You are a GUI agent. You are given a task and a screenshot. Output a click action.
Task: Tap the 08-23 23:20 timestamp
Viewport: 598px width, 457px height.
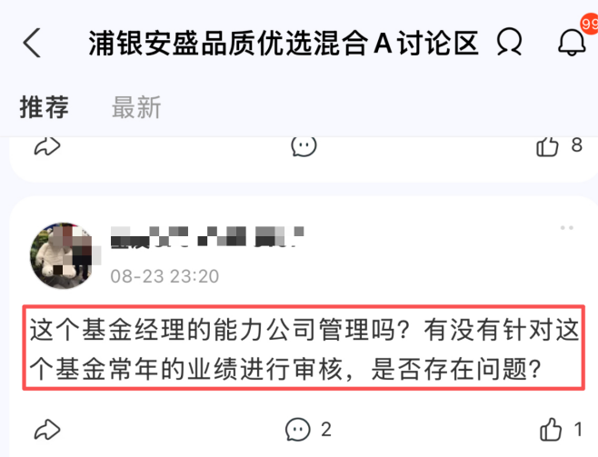coord(164,276)
